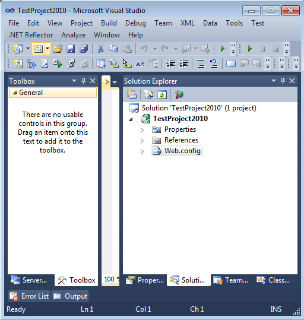The width and height of the screenshot is (304, 320).
Task: Collapse the General group in Toolbox
Action: [x=15, y=93]
